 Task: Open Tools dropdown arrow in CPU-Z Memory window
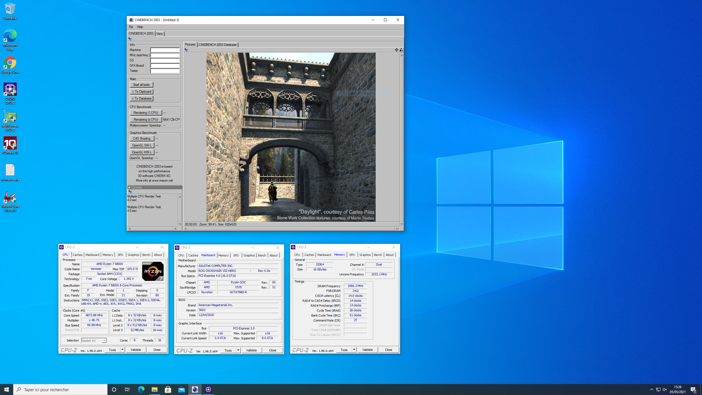point(354,349)
